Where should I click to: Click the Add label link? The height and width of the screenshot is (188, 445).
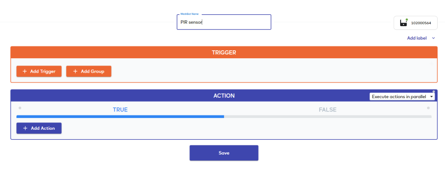pyautogui.click(x=416, y=38)
